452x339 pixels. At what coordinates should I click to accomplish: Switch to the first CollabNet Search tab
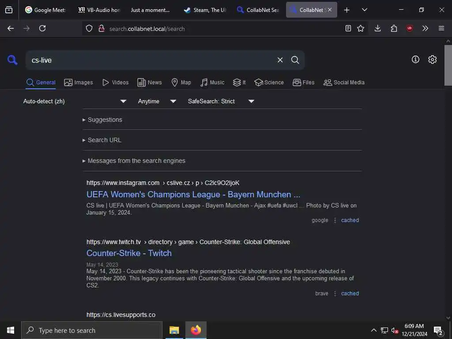pyautogui.click(x=258, y=10)
